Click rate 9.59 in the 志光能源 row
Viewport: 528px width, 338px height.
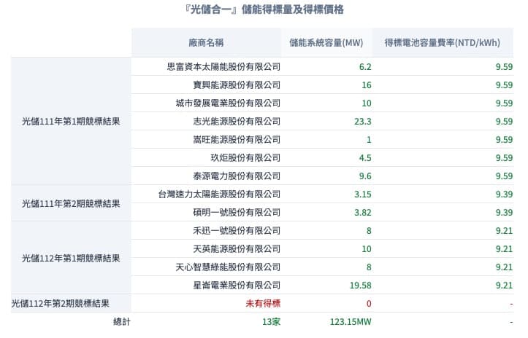coord(504,122)
